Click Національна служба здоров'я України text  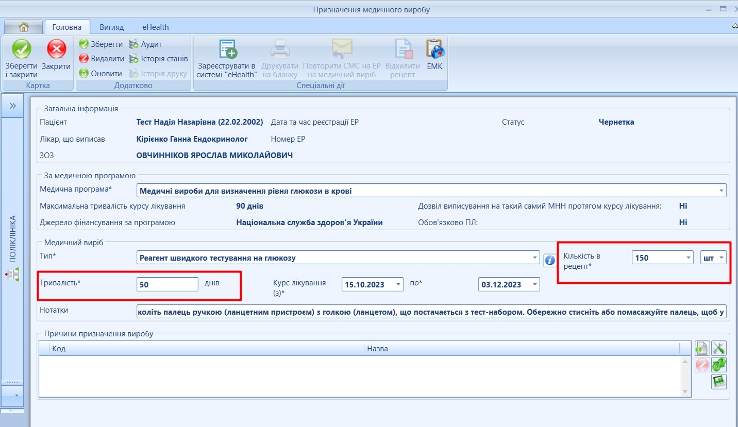pyautogui.click(x=309, y=223)
